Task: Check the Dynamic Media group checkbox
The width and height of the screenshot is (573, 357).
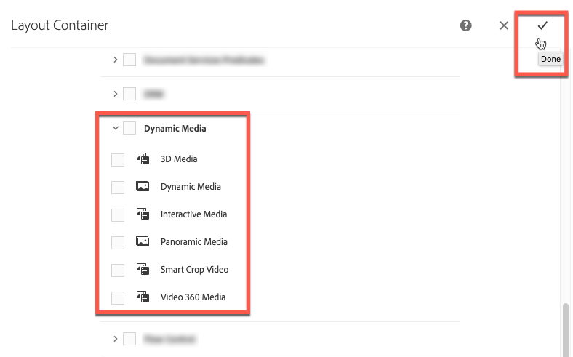Action: 129,128
